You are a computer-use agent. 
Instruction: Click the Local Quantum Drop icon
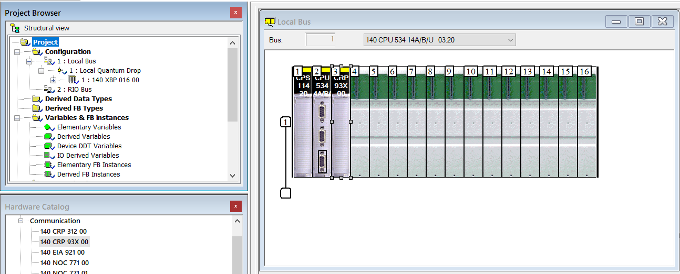pos(62,71)
